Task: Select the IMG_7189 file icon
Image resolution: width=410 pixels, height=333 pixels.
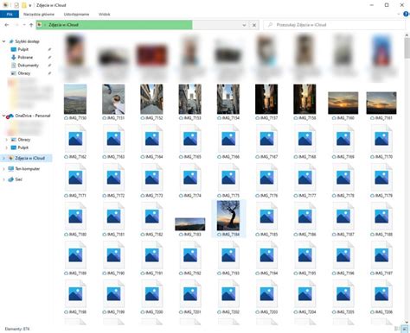Action: [x=75, y=255]
